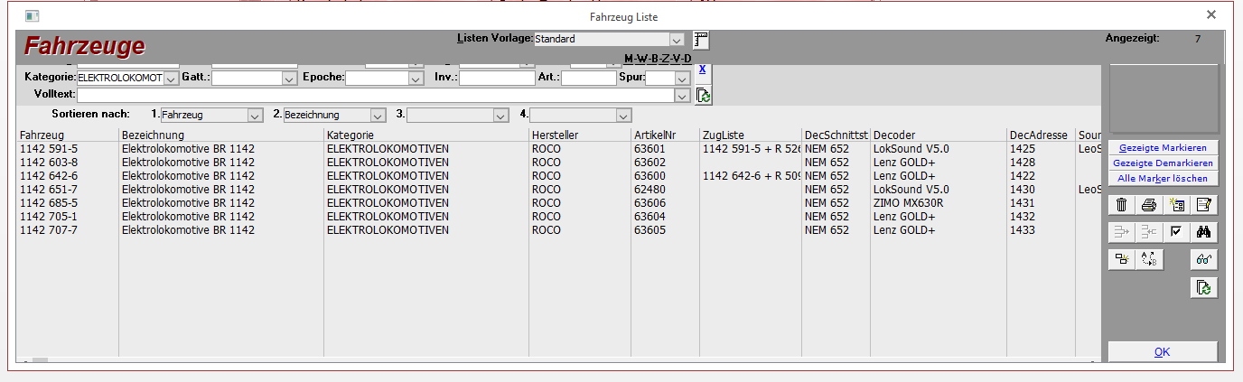This screenshot has height=382, width=1243.
Task: Close the Fahrzeug Liste window
Action: coord(1211,14)
